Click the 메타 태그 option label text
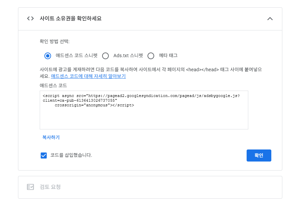287x207 pixels. (x=168, y=56)
